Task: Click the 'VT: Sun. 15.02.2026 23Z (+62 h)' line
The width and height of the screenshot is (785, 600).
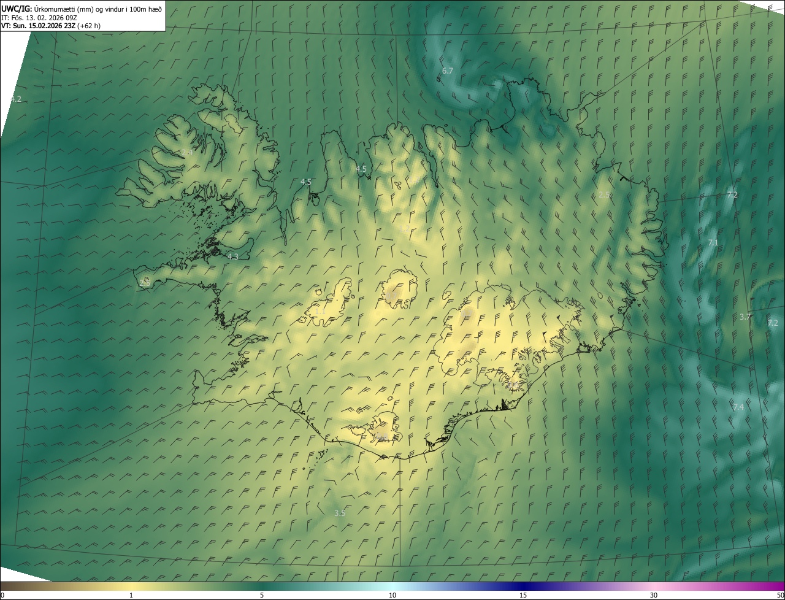Action: point(51,26)
